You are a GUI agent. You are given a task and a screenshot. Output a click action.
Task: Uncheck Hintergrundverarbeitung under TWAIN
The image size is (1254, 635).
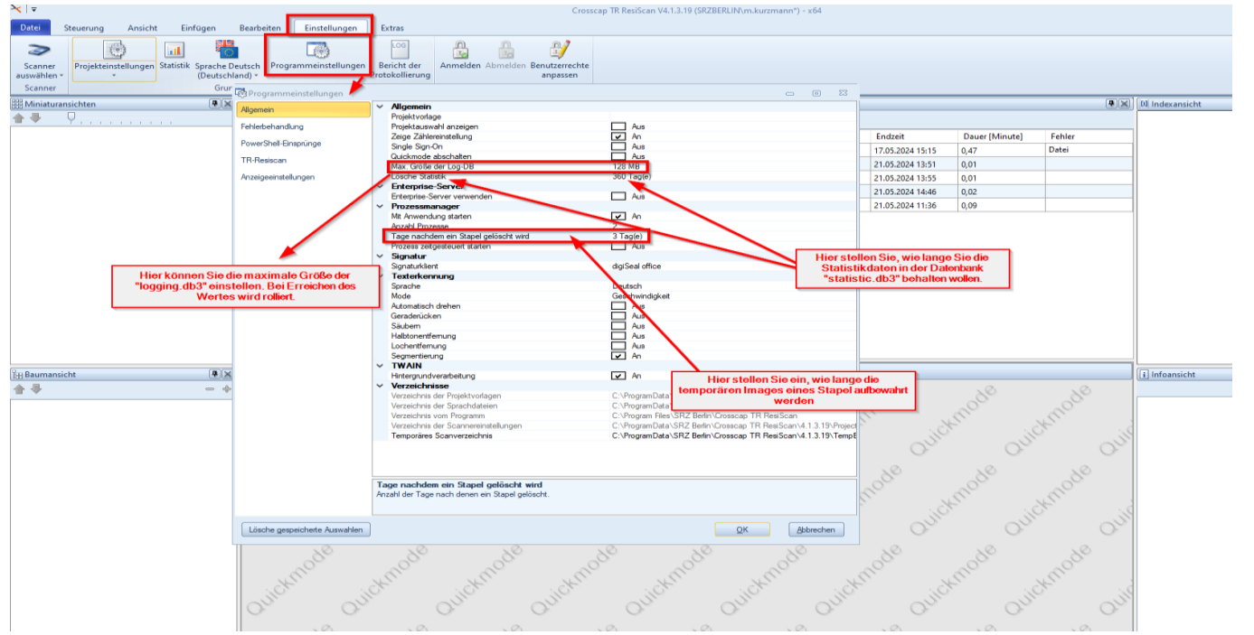point(618,376)
